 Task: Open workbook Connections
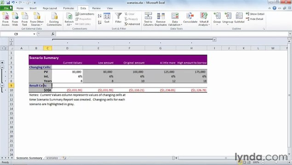[85, 14]
